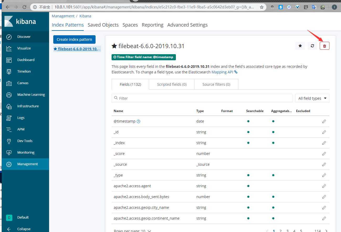
Task: Edit the apache2.access.agent field
Action: click(x=324, y=186)
